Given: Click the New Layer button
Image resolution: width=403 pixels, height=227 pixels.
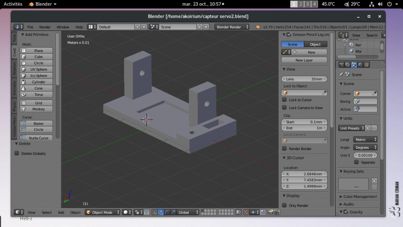Looking at the screenshot, I should pyautogui.click(x=304, y=60).
